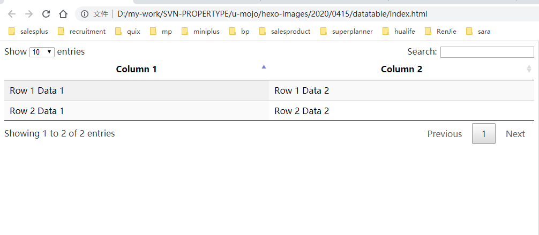Open the superplanner bookmark folder
Viewport: 539px width, 235px height.
point(347,32)
